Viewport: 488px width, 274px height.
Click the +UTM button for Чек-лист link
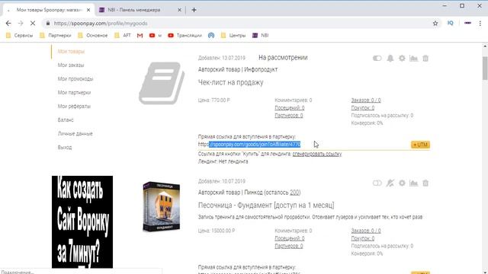[420, 145]
